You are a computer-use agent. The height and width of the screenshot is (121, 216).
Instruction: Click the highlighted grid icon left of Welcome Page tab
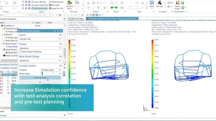[93, 15]
